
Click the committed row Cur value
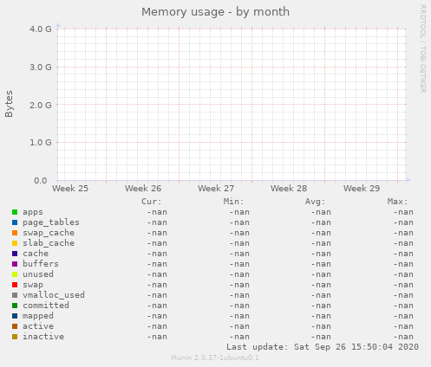point(157,306)
